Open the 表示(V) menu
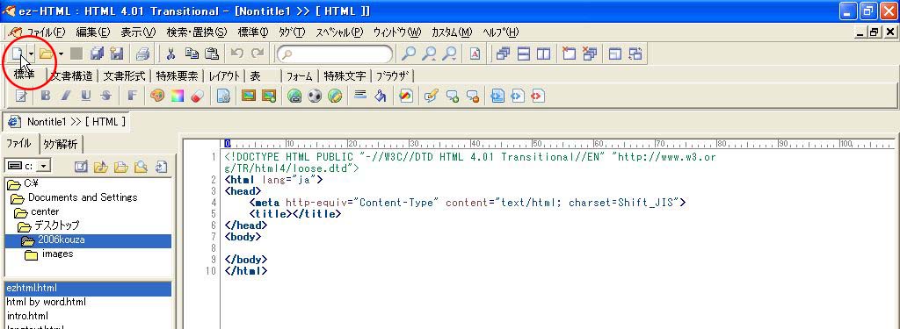The height and width of the screenshot is (329, 900). [138, 32]
